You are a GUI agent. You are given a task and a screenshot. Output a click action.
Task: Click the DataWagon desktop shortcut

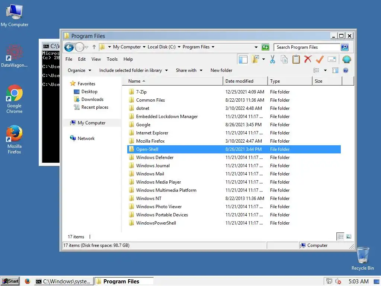click(15, 56)
